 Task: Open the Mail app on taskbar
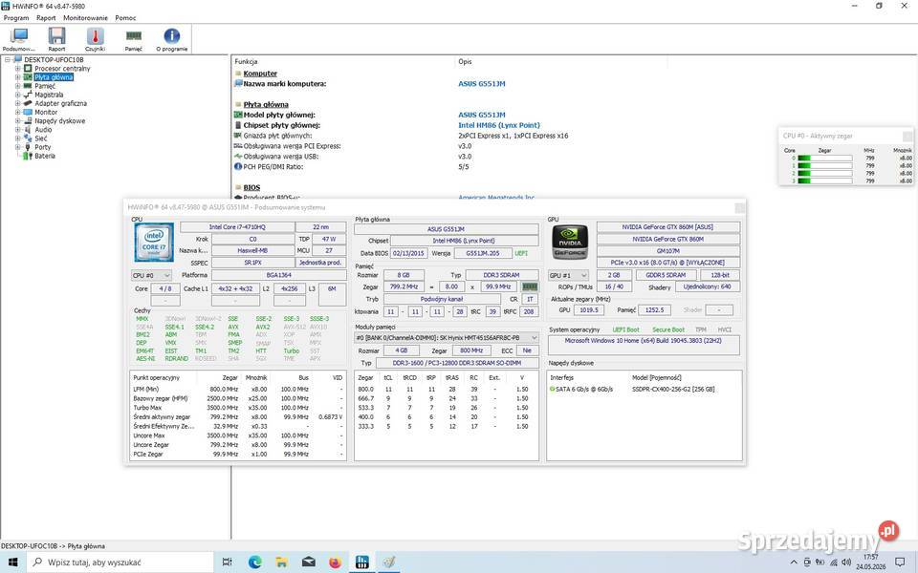309,562
